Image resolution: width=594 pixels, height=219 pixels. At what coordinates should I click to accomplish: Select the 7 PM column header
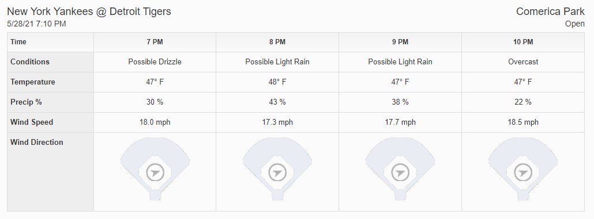155,42
